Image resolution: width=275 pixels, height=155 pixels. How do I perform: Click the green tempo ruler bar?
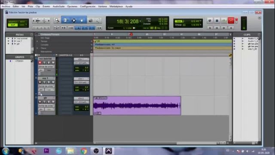tap(162, 41)
